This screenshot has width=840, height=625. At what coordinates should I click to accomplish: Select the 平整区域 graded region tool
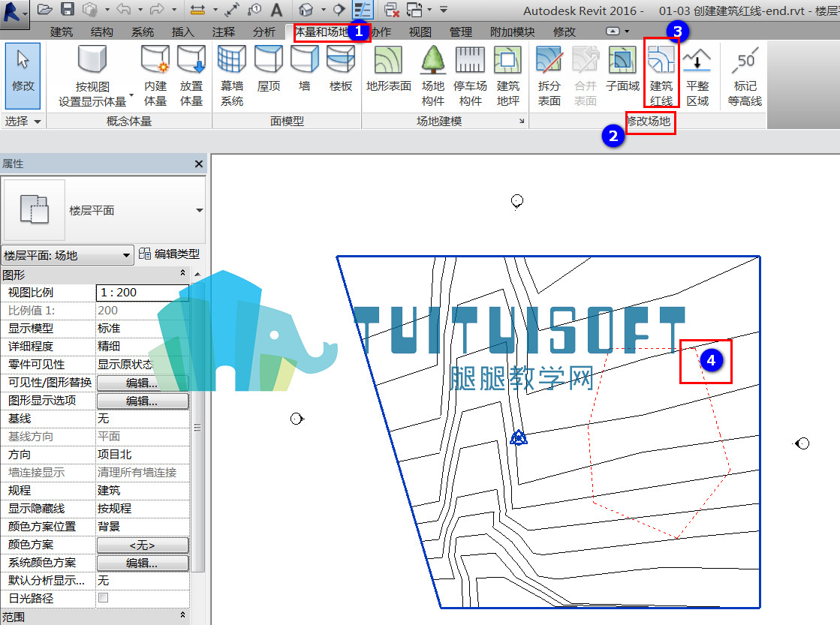pyautogui.click(x=697, y=76)
